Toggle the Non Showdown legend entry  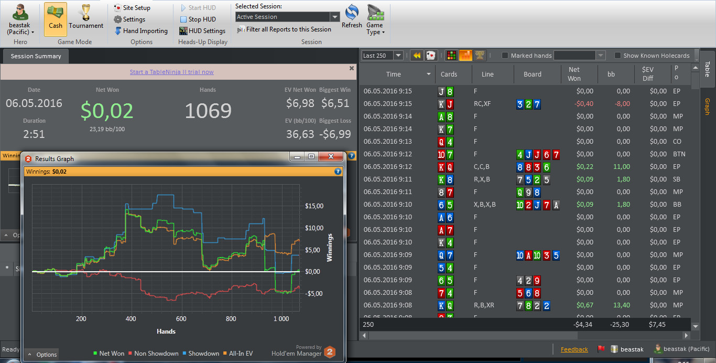(x=153, y=354)
